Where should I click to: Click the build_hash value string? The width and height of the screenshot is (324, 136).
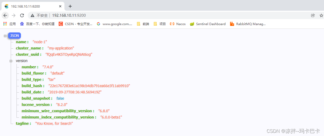[89, 86]
